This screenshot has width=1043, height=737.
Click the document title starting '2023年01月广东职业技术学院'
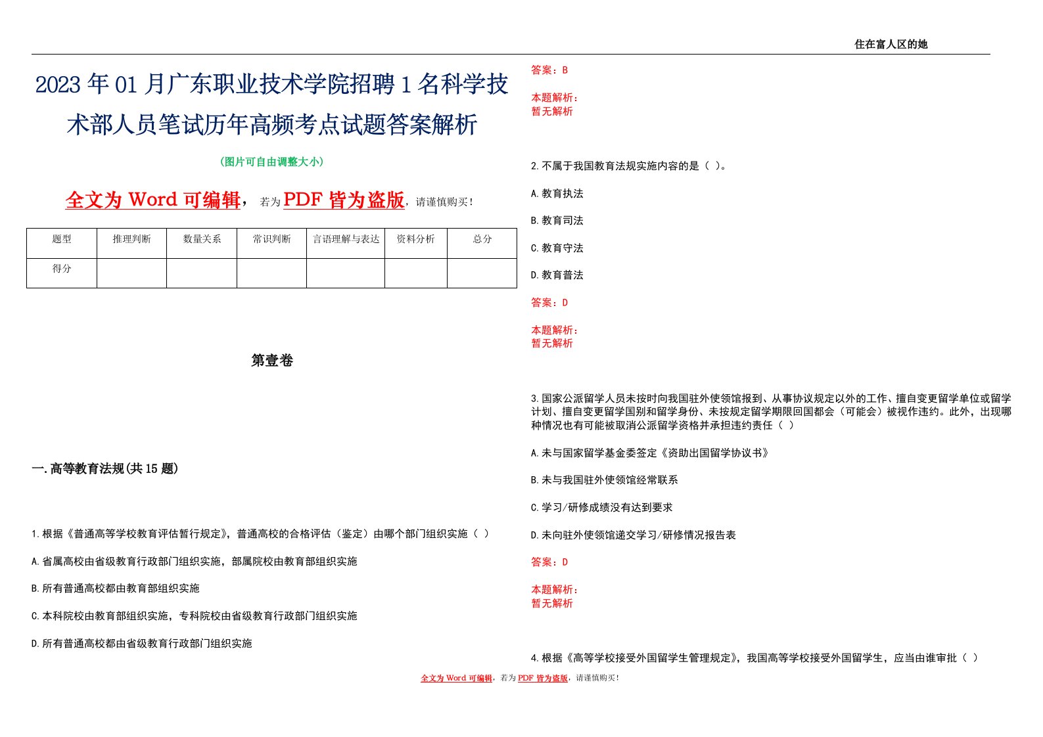tap(271, 104)
